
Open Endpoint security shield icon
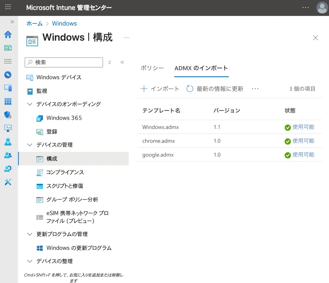point(8,115)
